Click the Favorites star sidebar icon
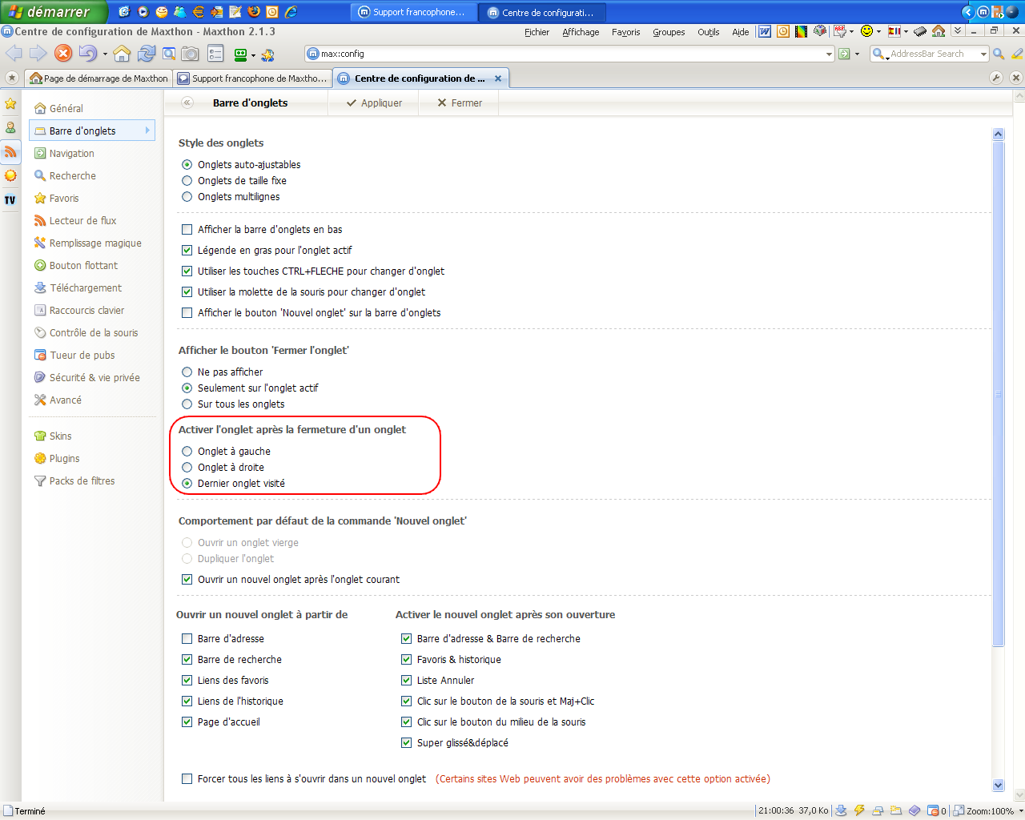This screenshot has width=1025, height=820. (x=10, y=103)
